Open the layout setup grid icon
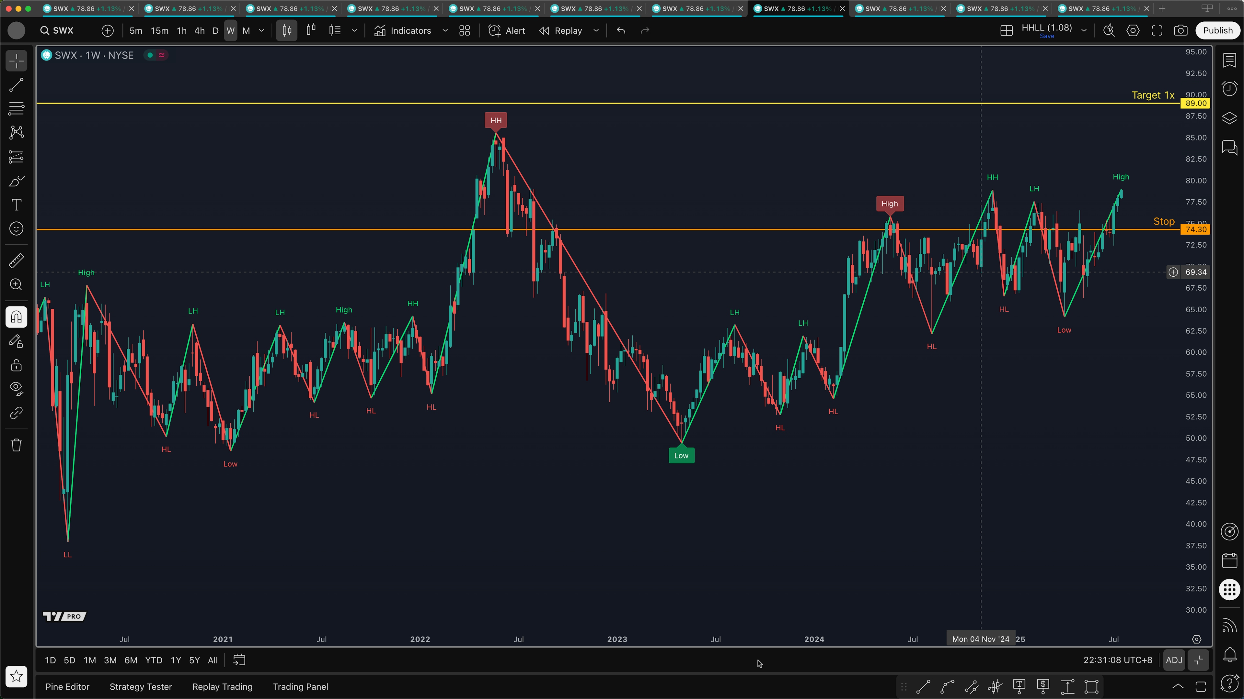The image size is (1244, 699). click(1007, 31)
